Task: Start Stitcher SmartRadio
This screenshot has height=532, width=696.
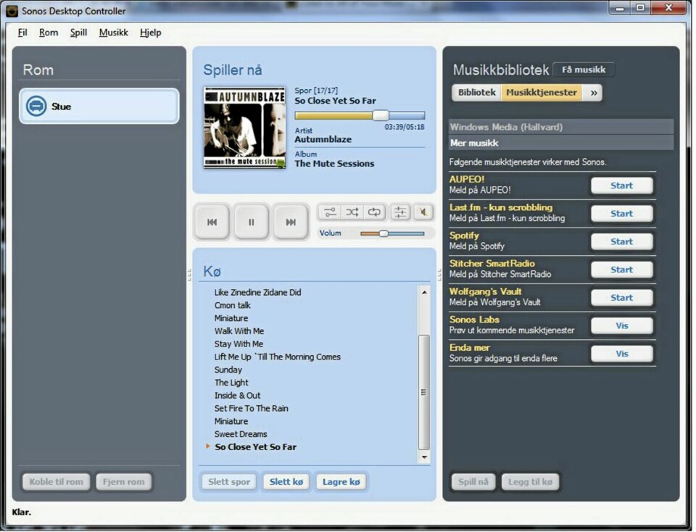Action: [x=621, y=270]
